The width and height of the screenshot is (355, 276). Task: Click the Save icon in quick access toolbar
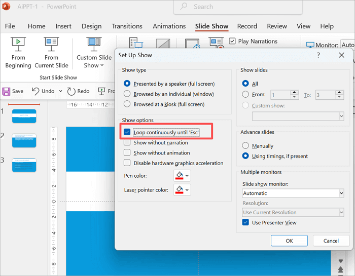coord(6,91)
